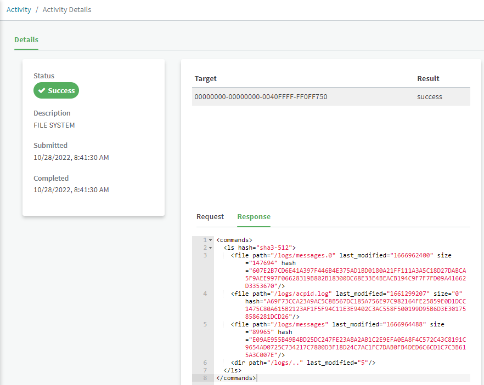Click the FILE SYSTEM description text

[x=54, y=125]
